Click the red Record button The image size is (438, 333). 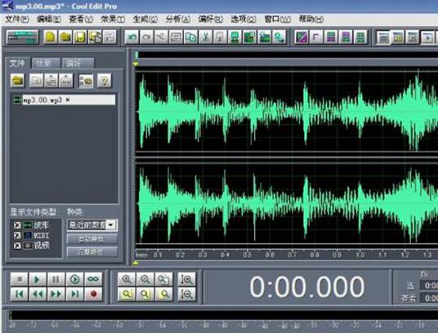click(94, 294)
